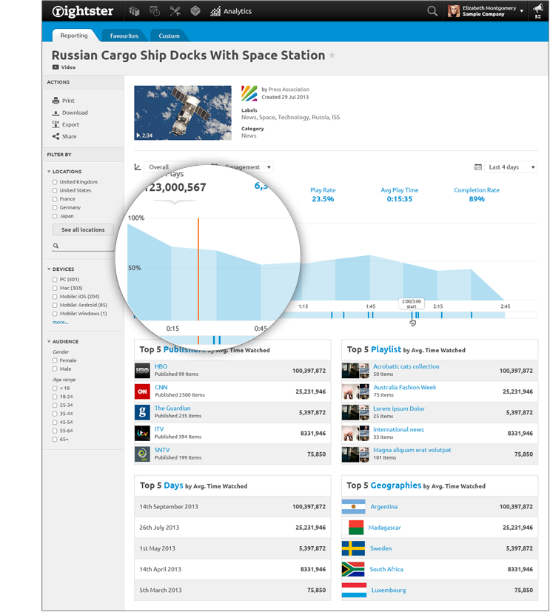Open the boxes icon in top navigation

(134, 11)
